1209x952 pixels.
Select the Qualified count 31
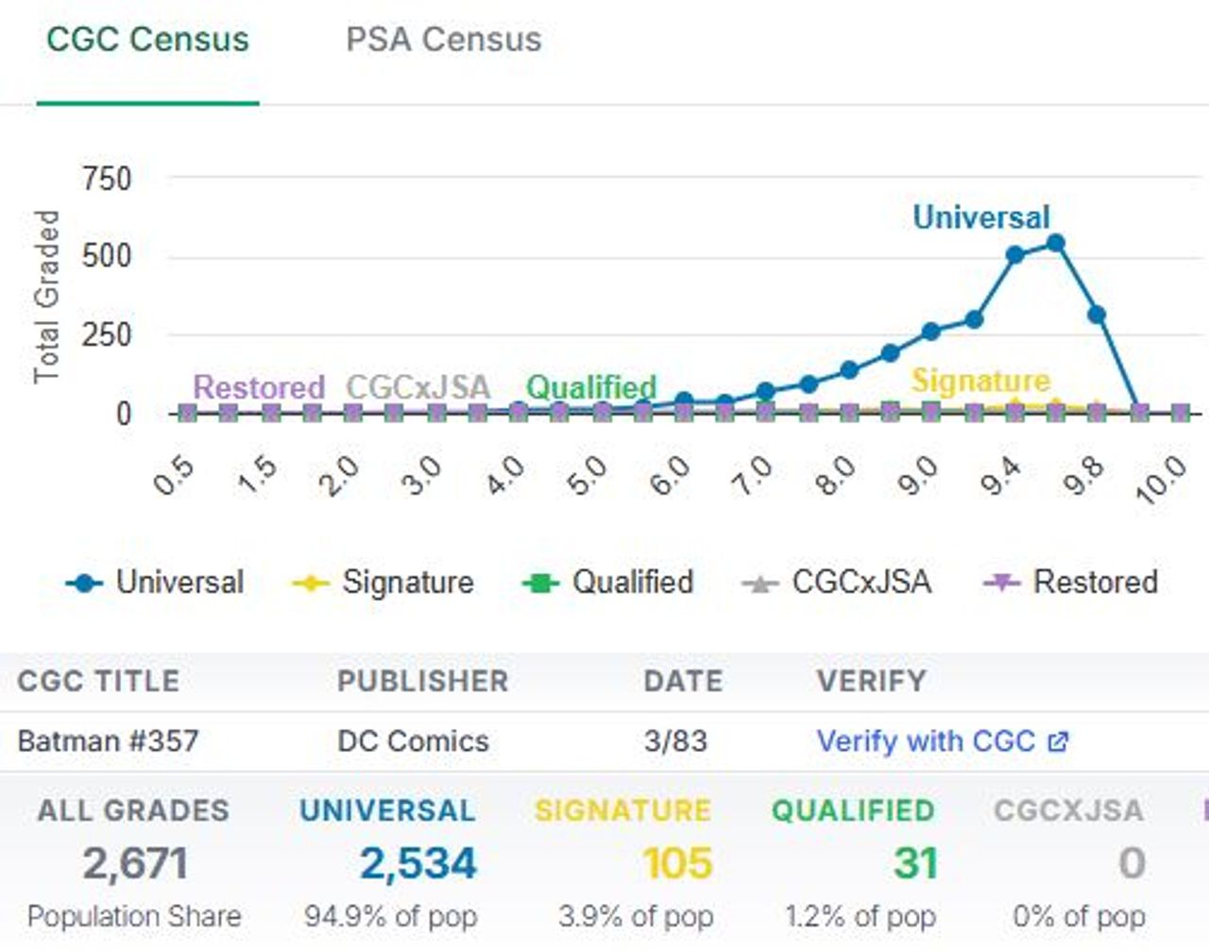click(x=914, y=863)
